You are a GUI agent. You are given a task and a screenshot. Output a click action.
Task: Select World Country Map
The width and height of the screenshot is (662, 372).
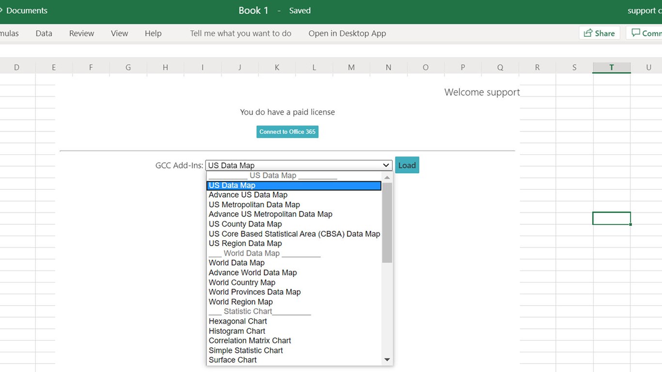[x=294, y=282]
